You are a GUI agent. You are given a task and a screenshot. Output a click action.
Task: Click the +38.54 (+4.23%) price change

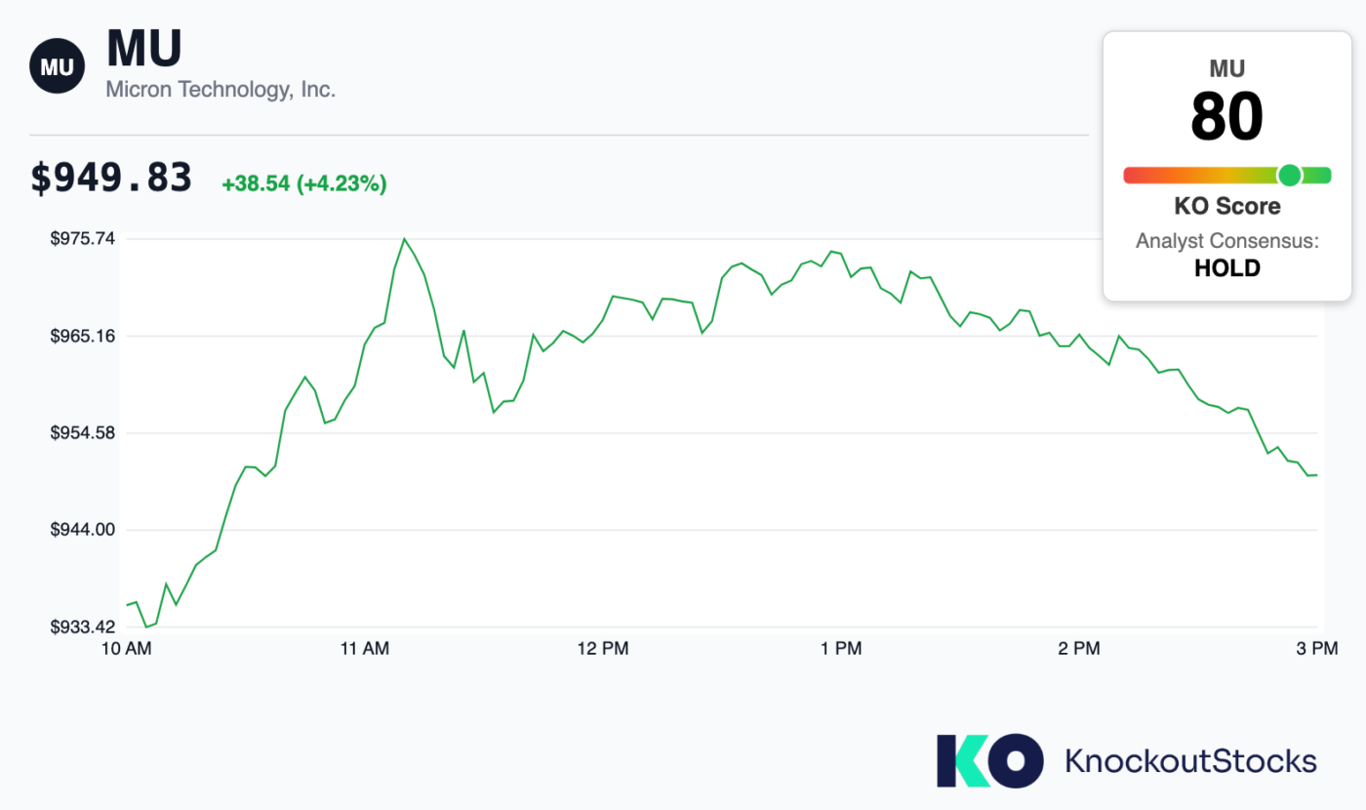pyautogui.click(x=304, y=183)
